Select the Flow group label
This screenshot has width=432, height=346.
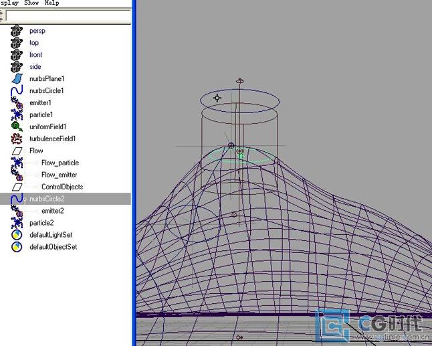(36, 151)
